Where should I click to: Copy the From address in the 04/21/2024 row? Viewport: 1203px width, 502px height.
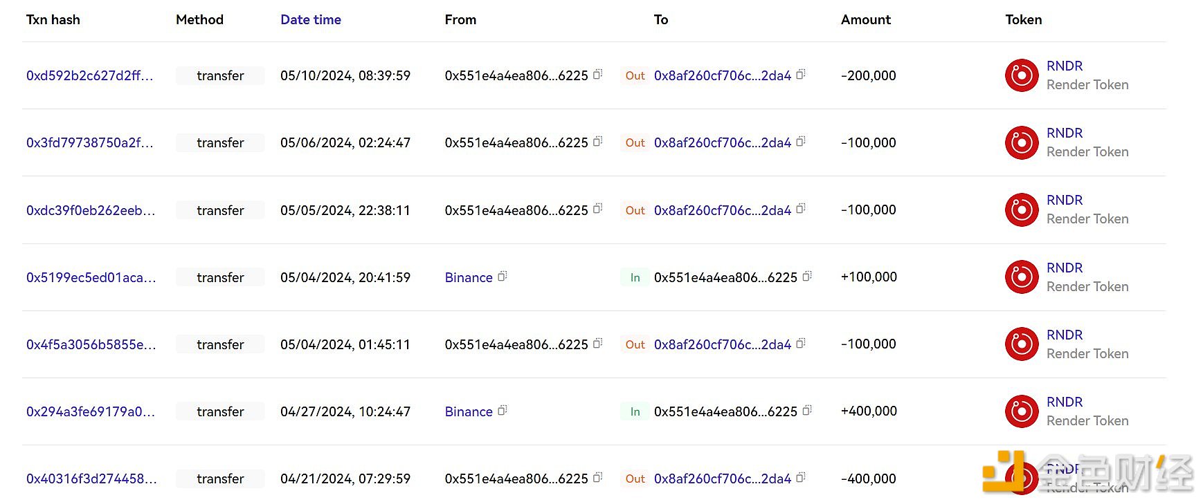coord(598,477)
